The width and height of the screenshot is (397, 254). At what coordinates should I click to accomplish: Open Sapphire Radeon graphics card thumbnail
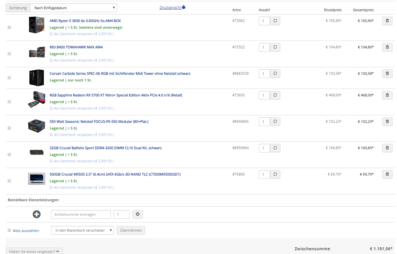point(36,100)
